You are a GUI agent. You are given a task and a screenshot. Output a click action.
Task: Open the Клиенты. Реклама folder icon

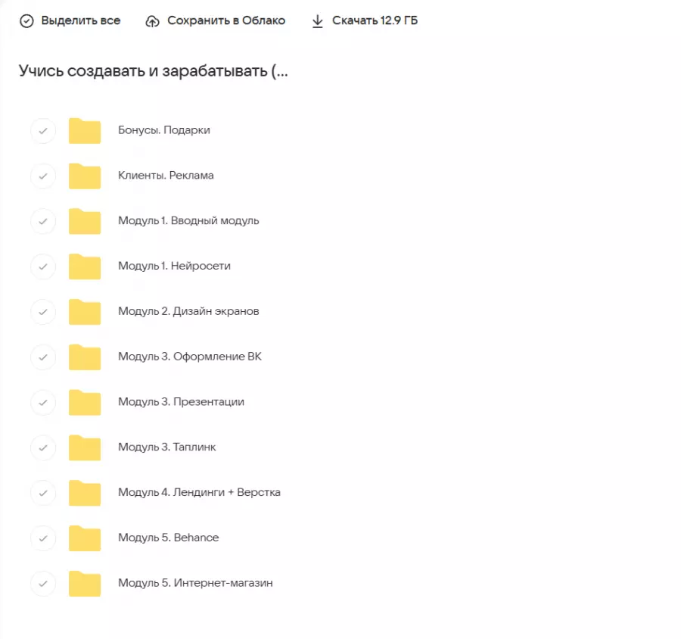[x=85, y=176]
